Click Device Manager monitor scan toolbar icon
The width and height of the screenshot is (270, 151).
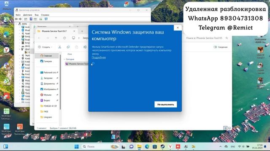tap(46, 19)
